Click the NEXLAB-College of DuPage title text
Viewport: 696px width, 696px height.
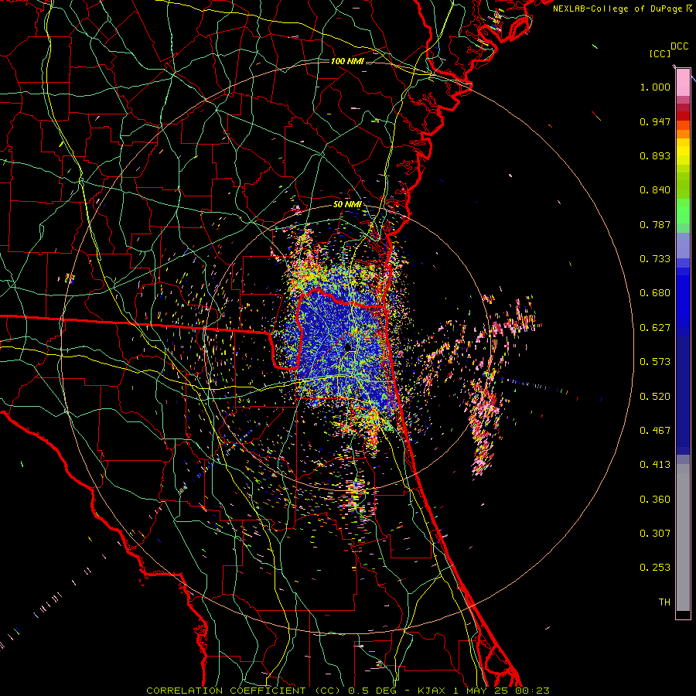(x=617, y=9)
